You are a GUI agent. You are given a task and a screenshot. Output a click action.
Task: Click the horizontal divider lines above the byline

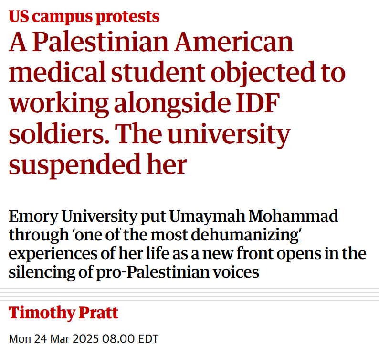point(189,294)
